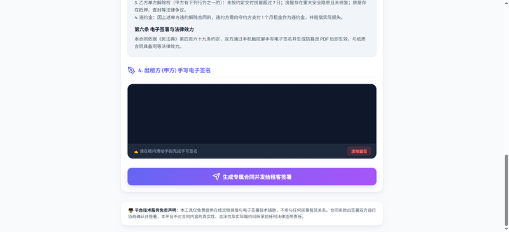Click the pen nib icon beside section 4 heading
The image size is (509, 232).
[131, 70]
